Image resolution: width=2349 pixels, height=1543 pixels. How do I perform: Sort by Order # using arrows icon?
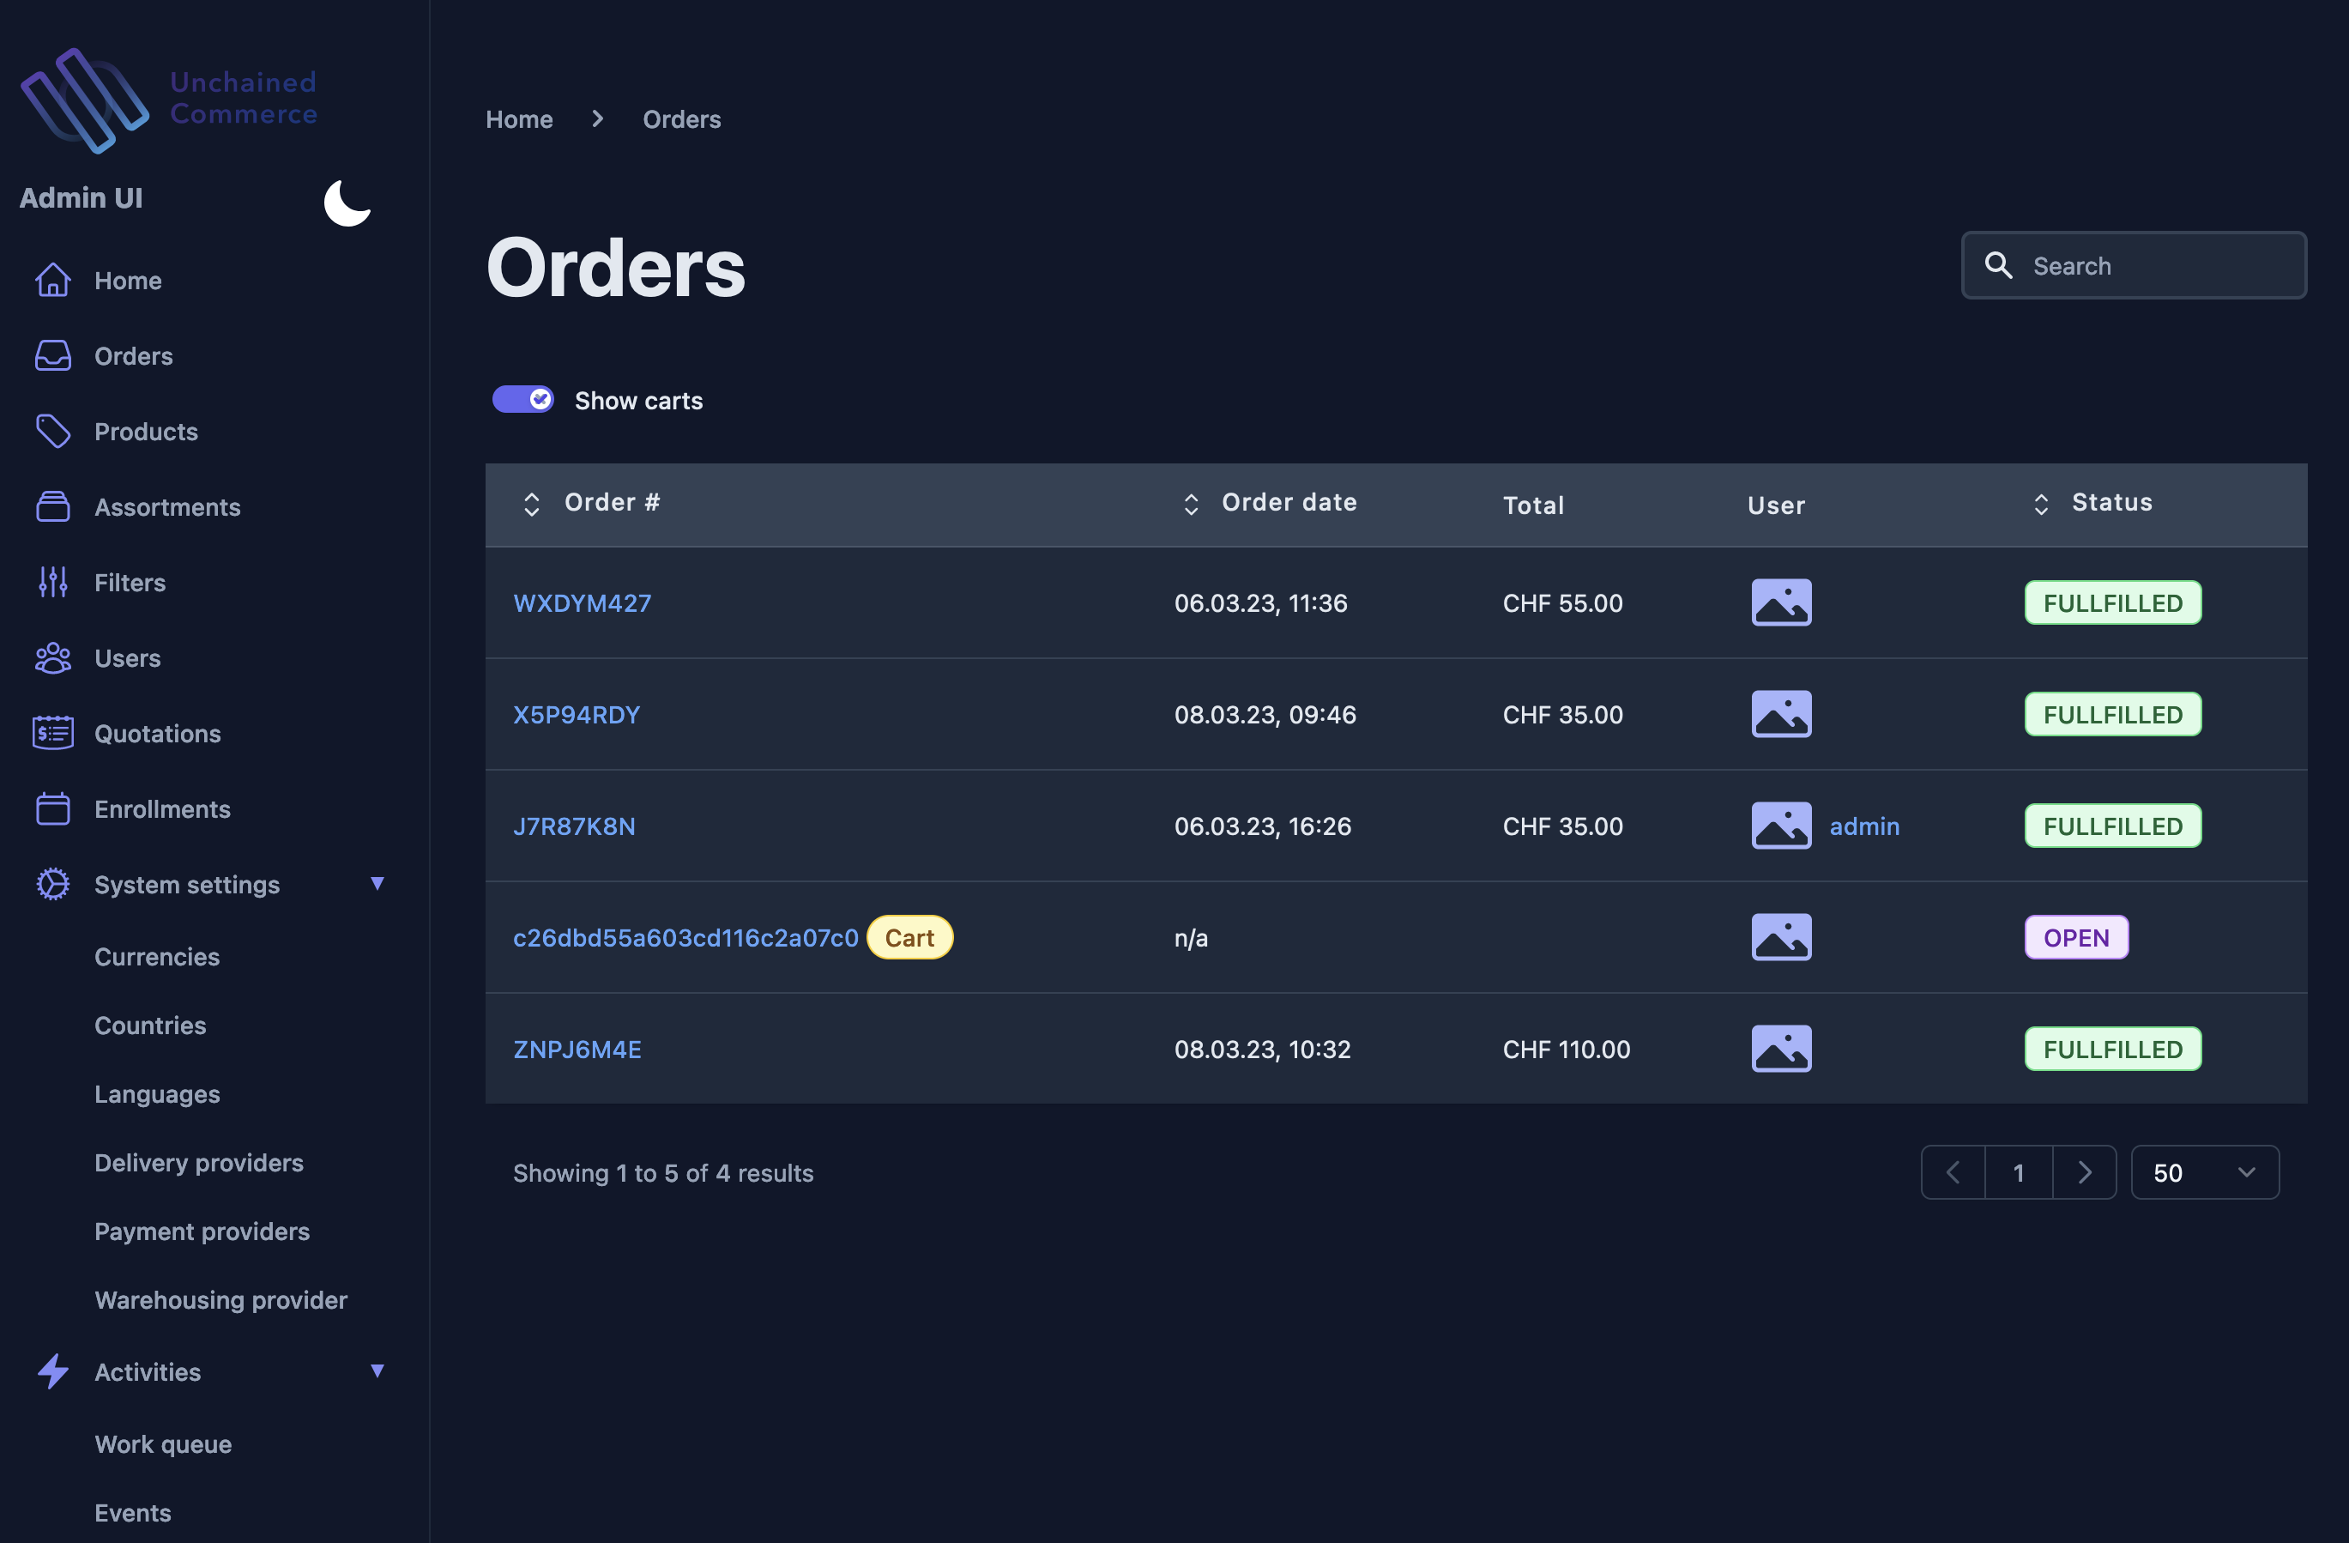point(532,505)
